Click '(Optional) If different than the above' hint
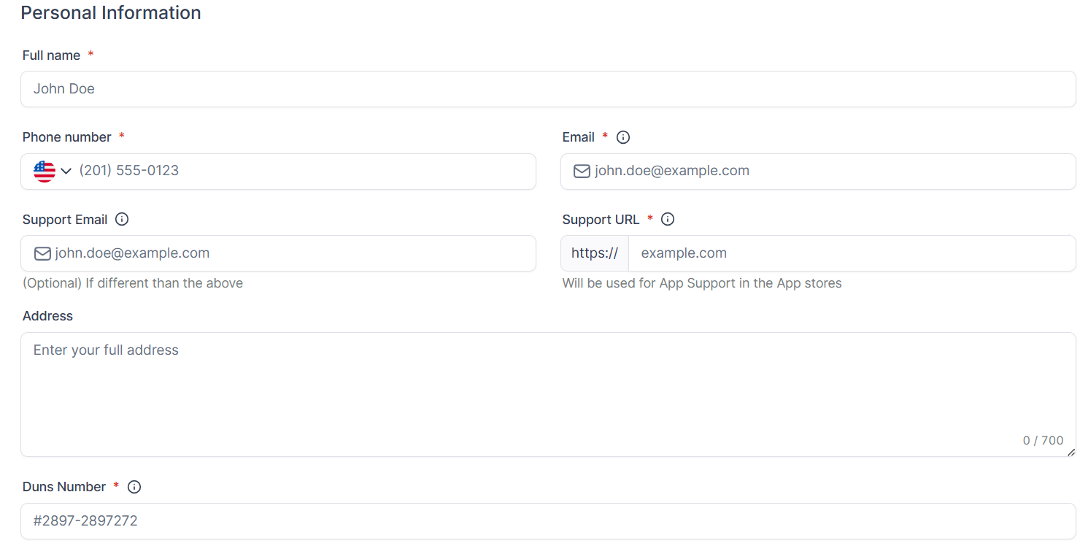This screenshot has height=546, width=1080. point(133,283)
